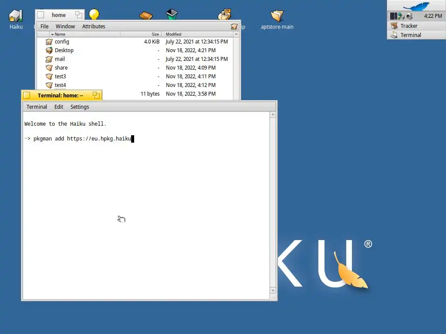Select the 'mail' file name
The height and width of the screenshot is (334, 446).
[60, 59]
